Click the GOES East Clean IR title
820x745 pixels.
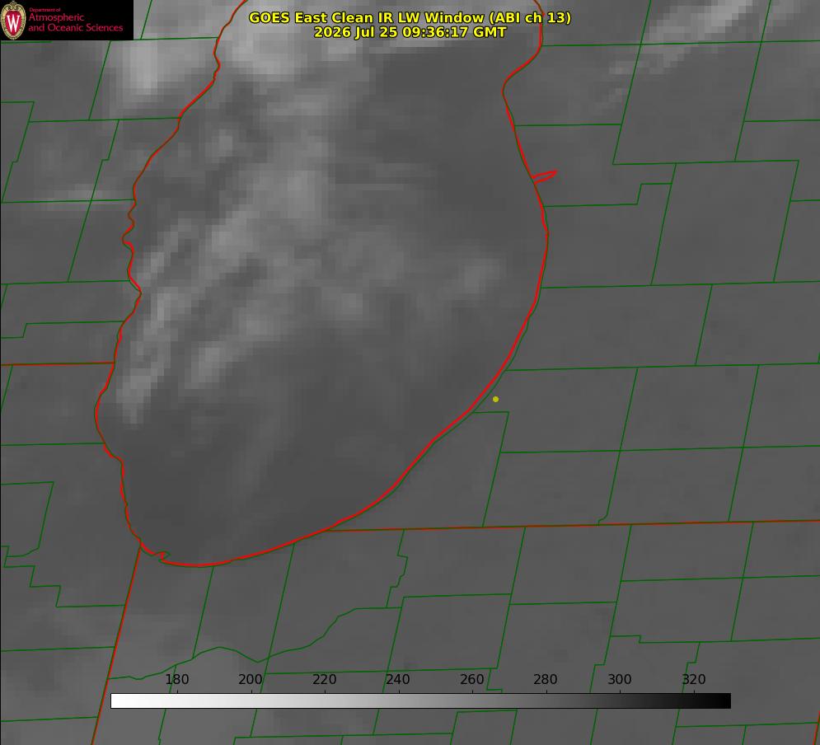[410, 18]
